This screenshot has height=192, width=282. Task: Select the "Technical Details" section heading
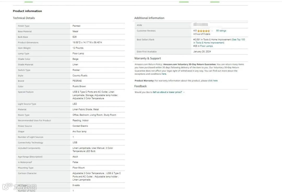click(x=24, y=18)
